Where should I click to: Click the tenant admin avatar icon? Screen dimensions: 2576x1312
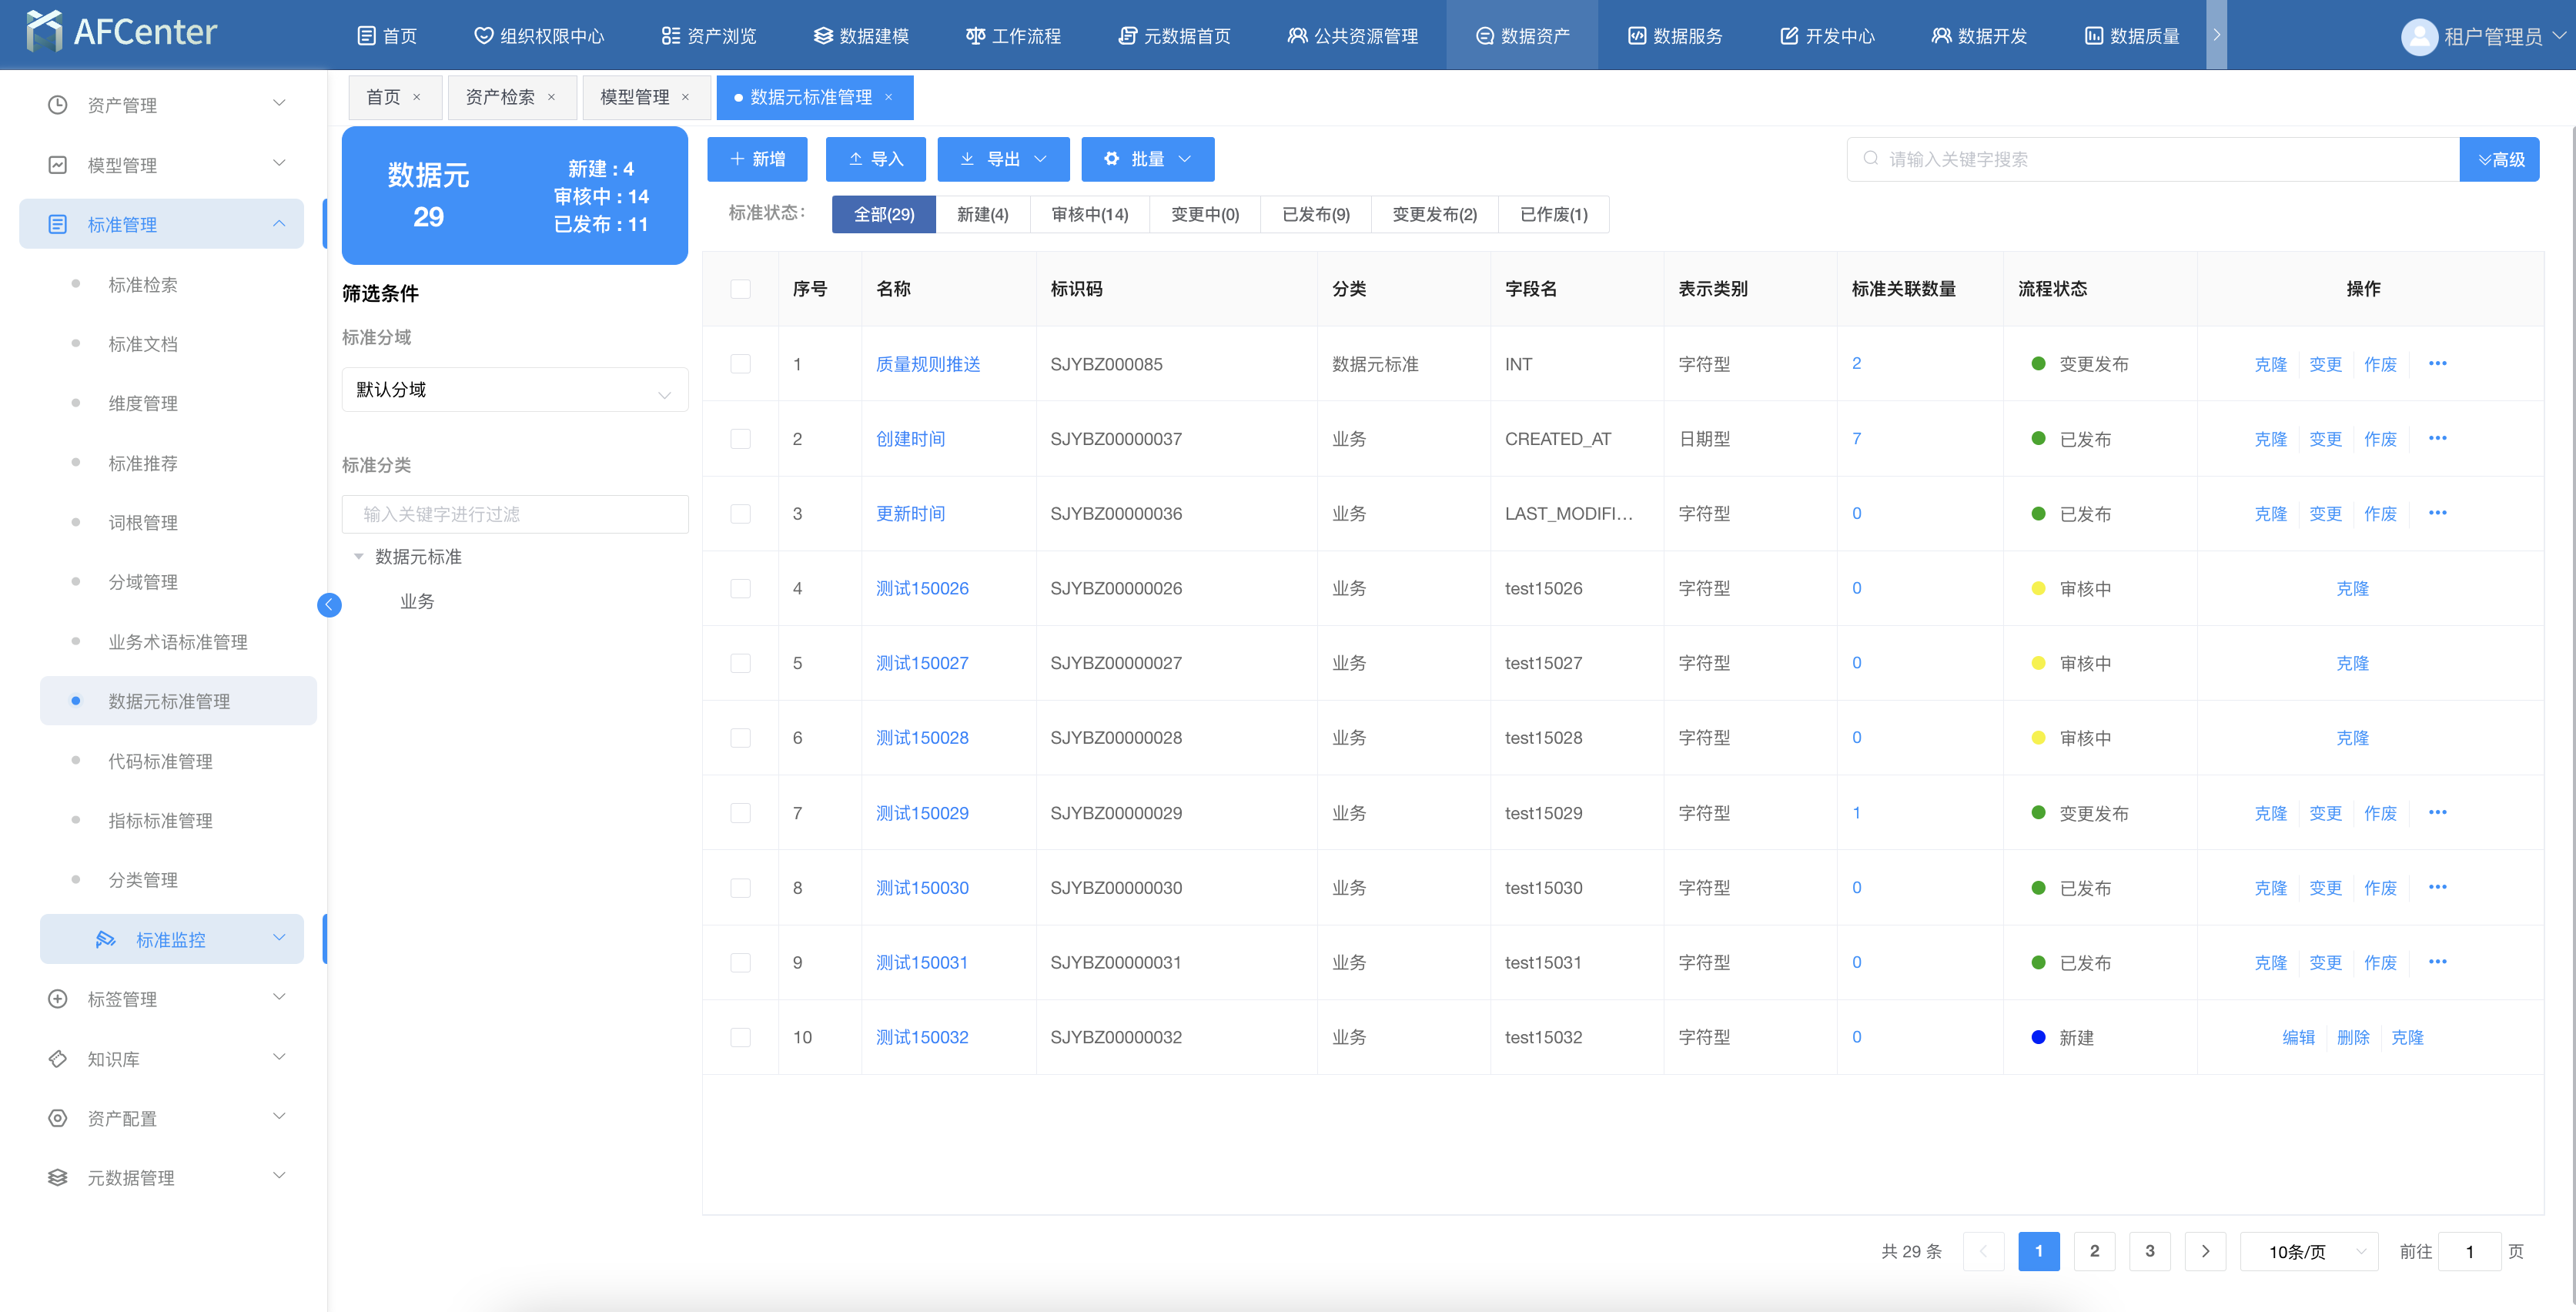pyautogui.click(x=2418, y=37)
